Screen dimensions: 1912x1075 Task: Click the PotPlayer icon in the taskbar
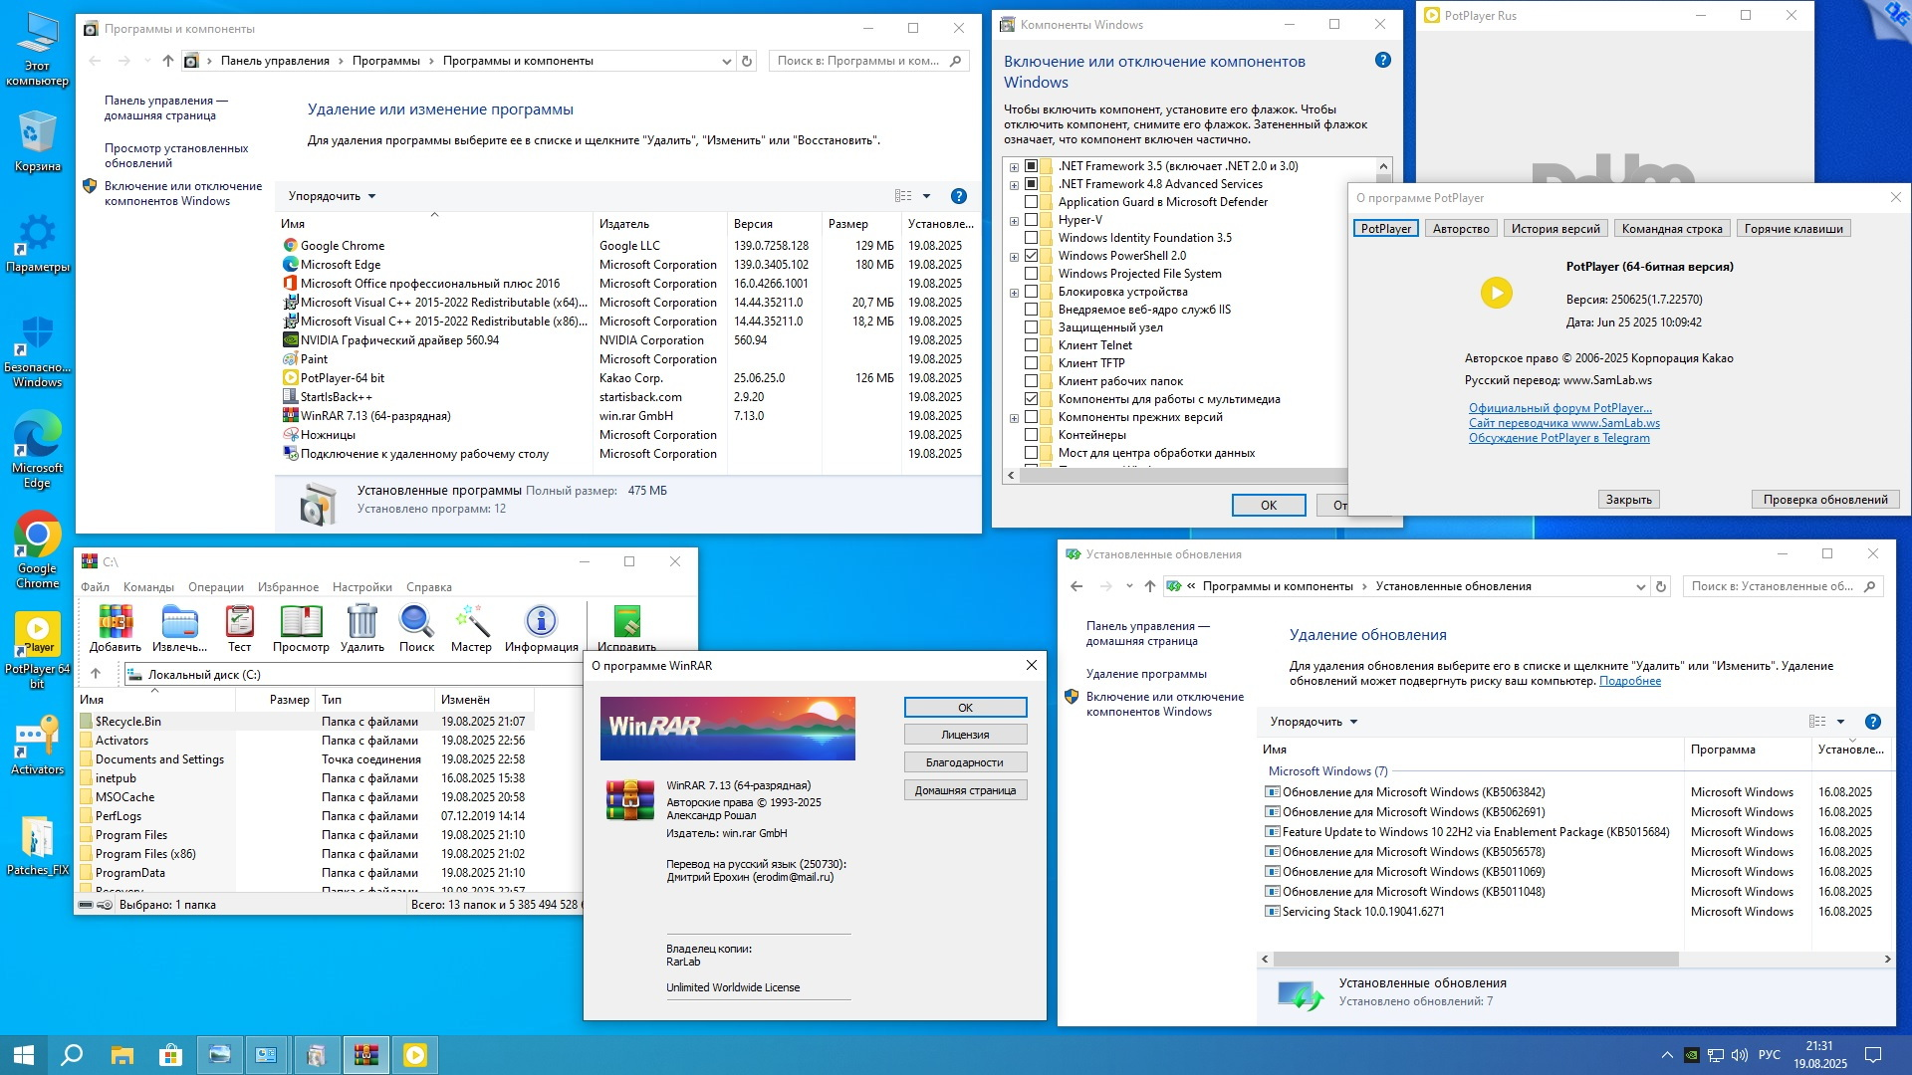pyautogui.click(x=415, y=1055)
